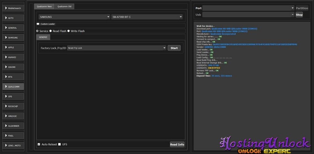The image size is (314, 154).
Task: Click the Start button
Action: 174,48
